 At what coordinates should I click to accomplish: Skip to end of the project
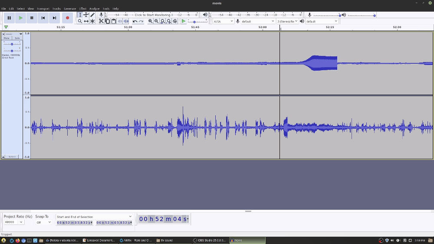pyautogui.click(x=55, y=18)
